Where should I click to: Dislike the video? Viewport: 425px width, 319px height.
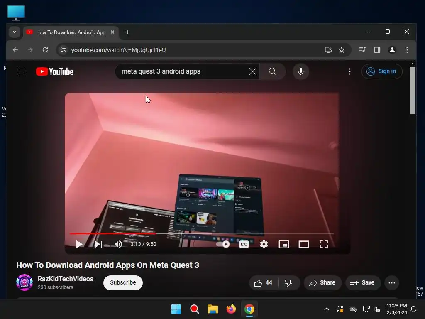coord(289,282)
